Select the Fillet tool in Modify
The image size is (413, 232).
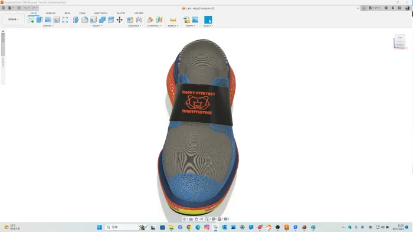(84, 19)
